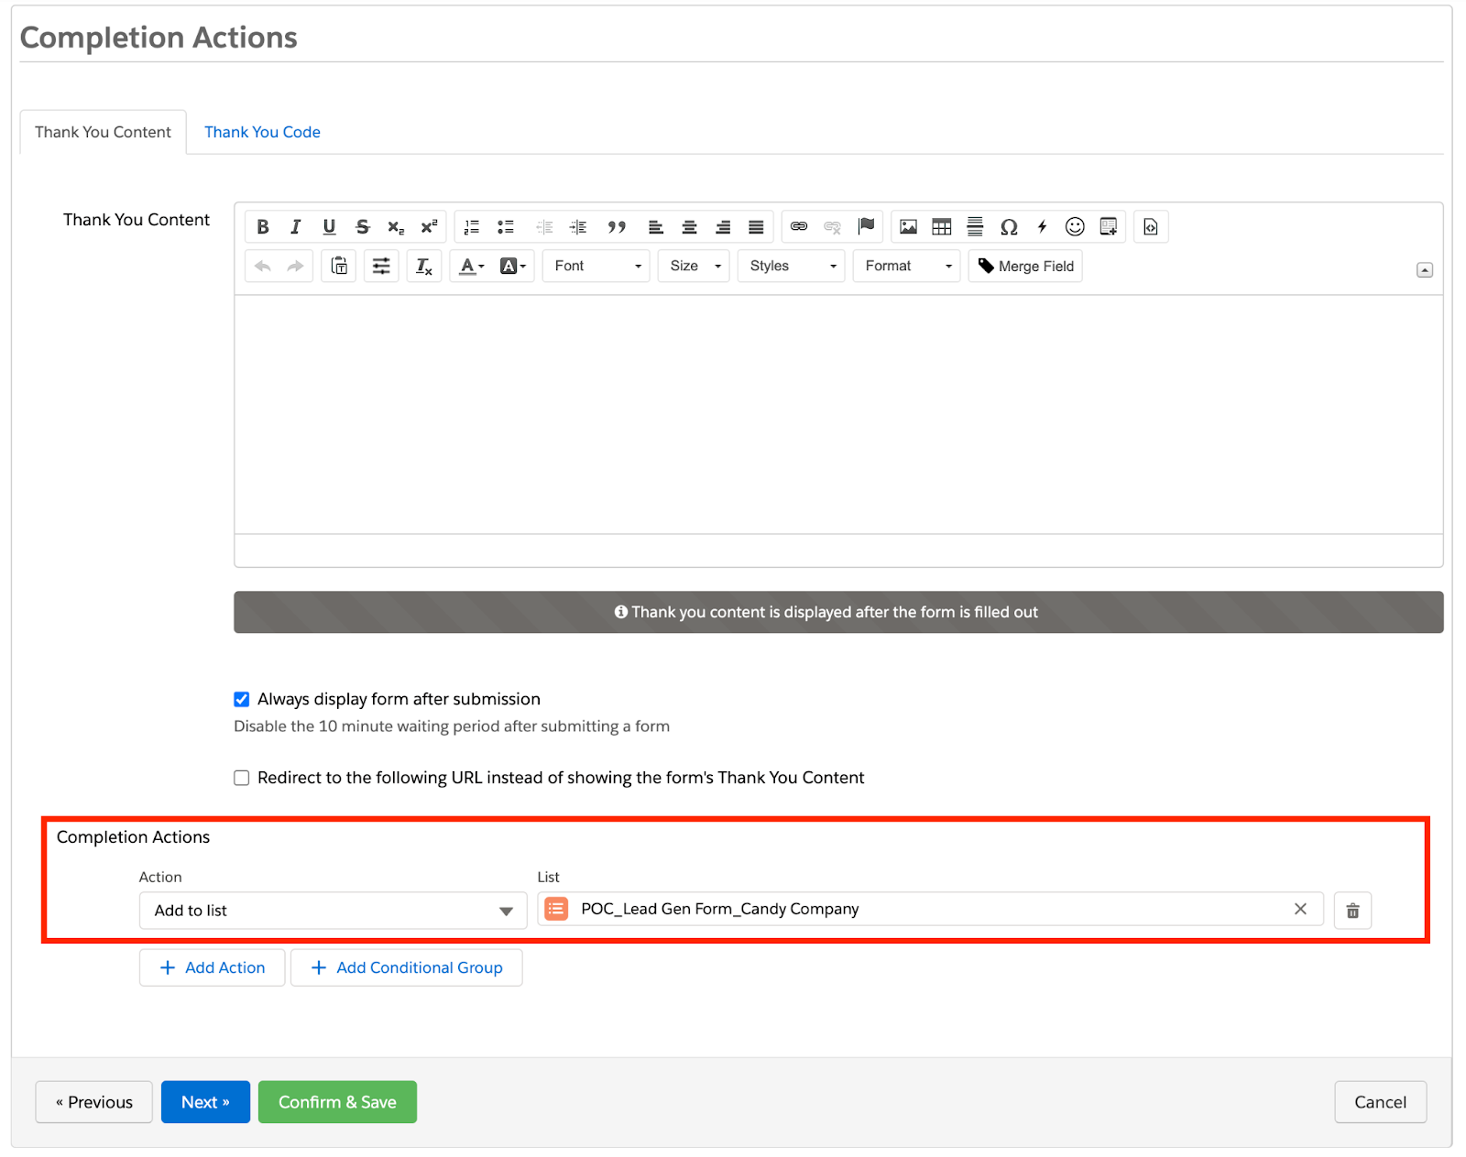Insert a bulleted list

(x=506, y=226)
